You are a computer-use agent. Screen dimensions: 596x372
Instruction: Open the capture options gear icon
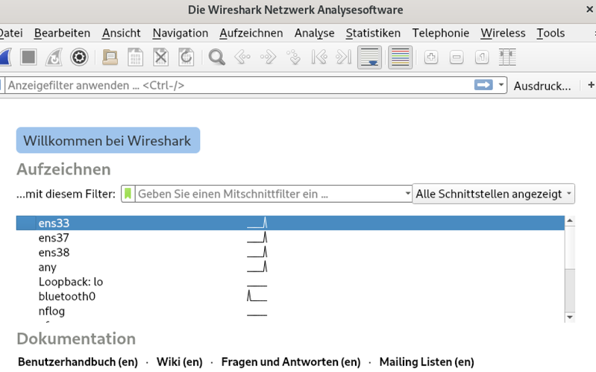pyautogui.click(x=79, y=57)
